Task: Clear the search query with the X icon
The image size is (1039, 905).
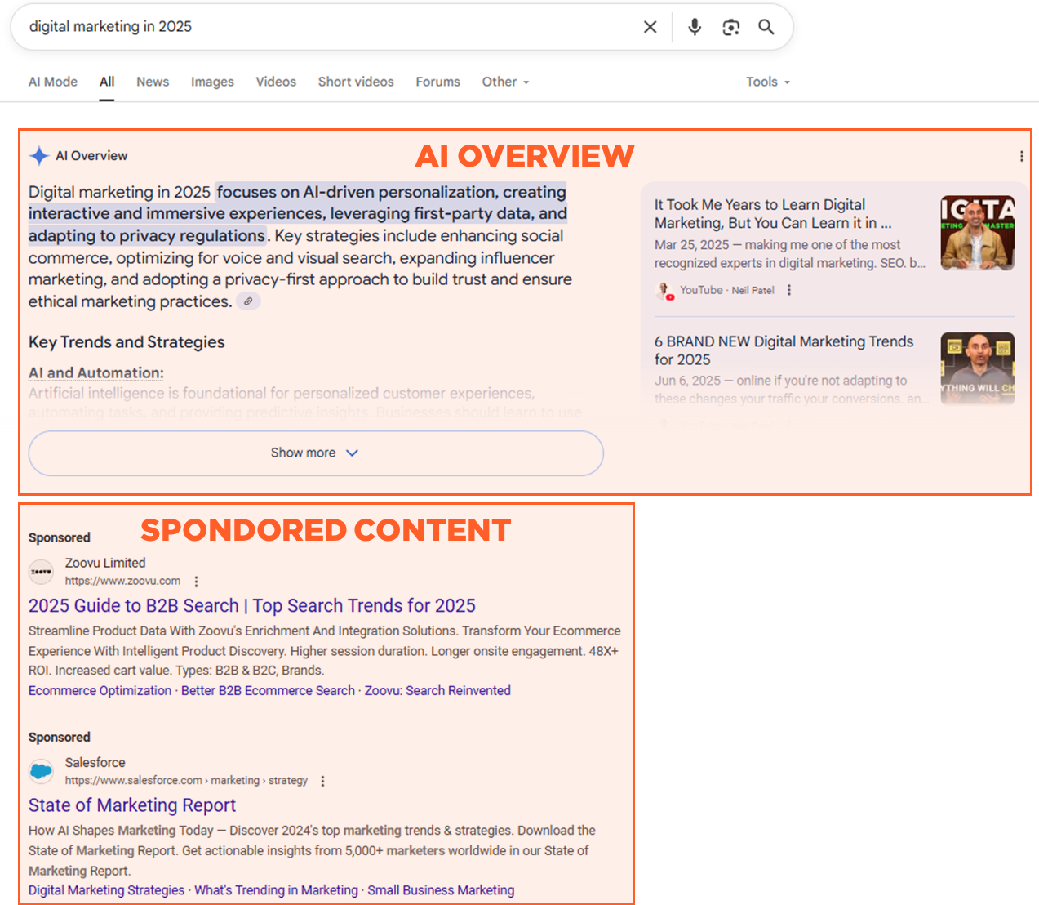Action: (650, 27)
